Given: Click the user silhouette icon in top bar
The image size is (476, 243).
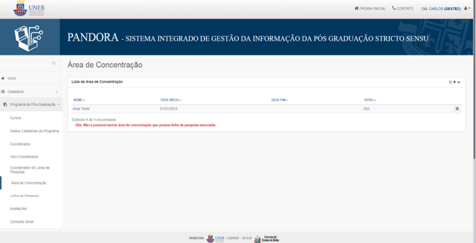Looking at the screenshot, I should pyautogui.click(x=466, y=8).
